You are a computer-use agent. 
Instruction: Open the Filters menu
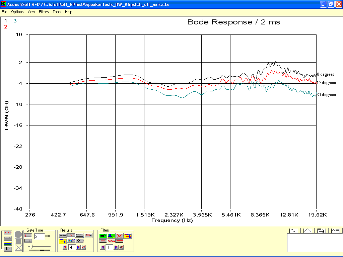tap(44, 12)
